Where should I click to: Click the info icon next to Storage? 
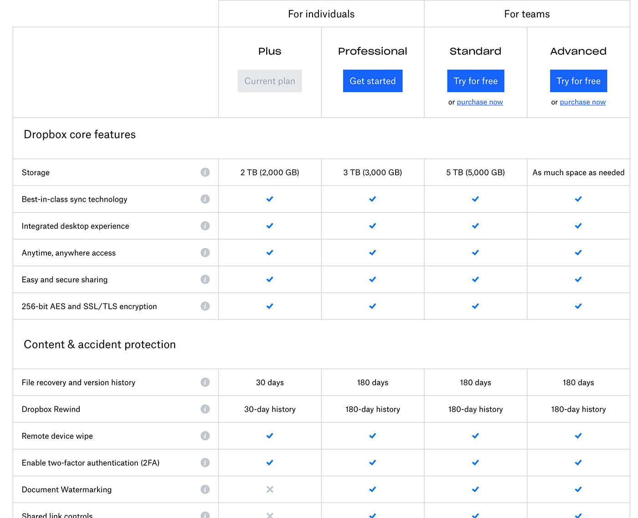(x=205, y=172)
